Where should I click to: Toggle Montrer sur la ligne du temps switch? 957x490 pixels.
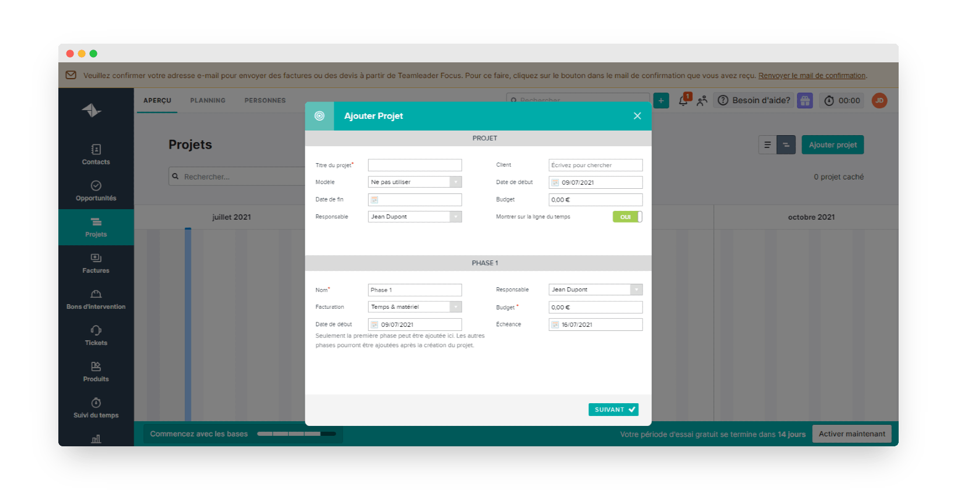pos(627,217)
